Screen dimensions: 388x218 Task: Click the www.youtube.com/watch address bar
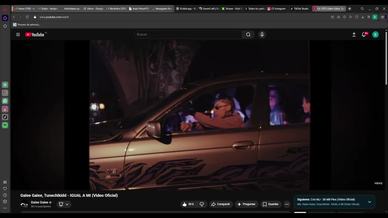[54, 17]
